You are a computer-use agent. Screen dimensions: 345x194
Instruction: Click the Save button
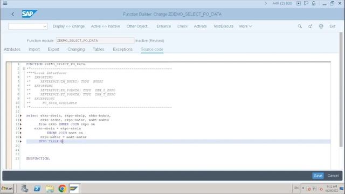pos(318,176)
